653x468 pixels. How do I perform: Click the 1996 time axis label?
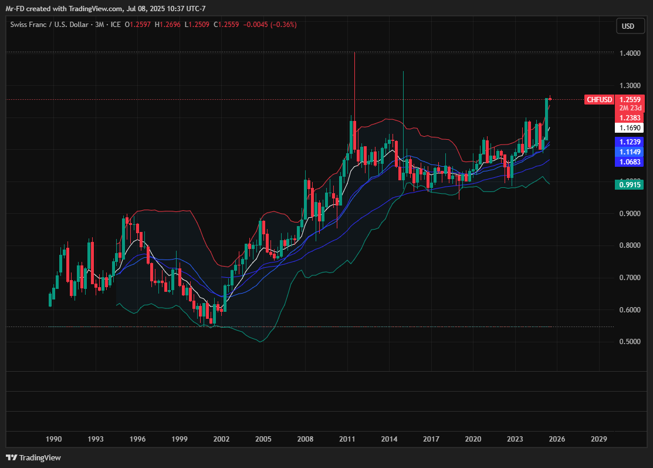pyautogui.click(x=137, y=439)
